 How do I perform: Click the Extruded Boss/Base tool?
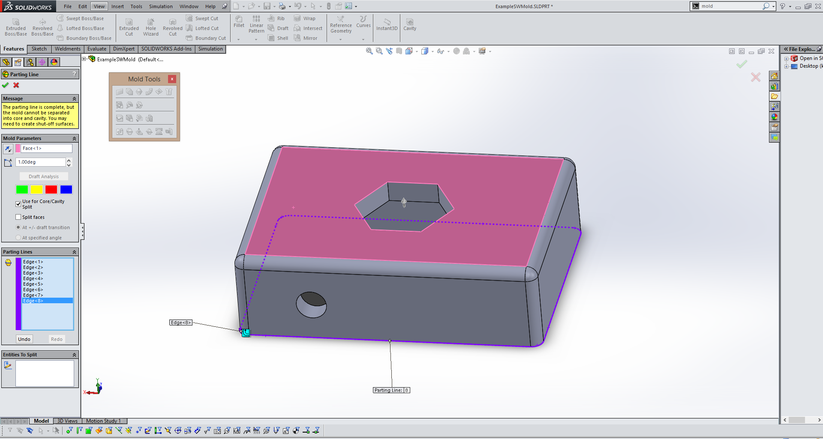pyautogui.click(x=16, y=27)
